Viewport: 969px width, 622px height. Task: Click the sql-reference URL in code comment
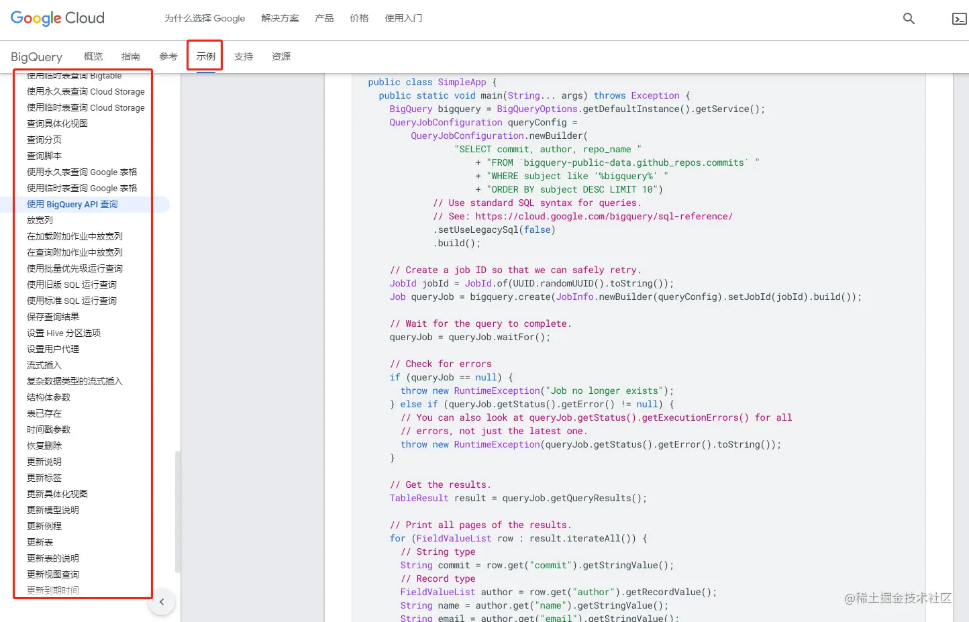(604, 216)
